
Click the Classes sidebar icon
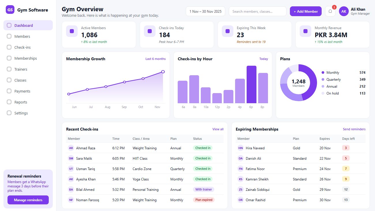[x=9, y=80]
